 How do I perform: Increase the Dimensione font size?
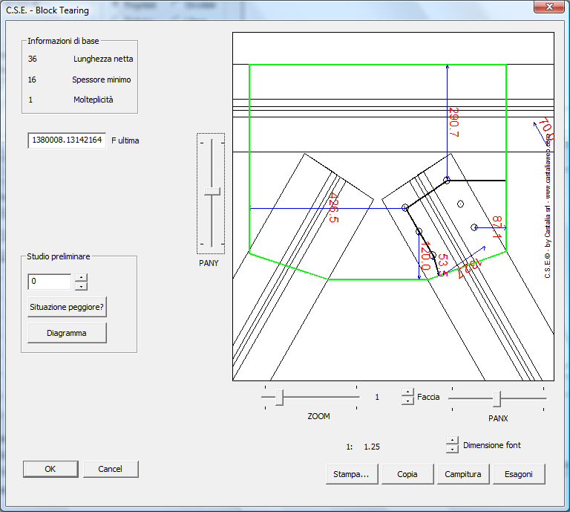tap(452, 441)
